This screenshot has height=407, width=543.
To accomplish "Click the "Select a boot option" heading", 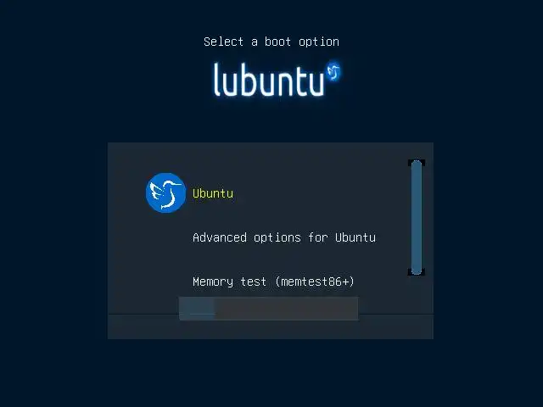I will [271, 42].
